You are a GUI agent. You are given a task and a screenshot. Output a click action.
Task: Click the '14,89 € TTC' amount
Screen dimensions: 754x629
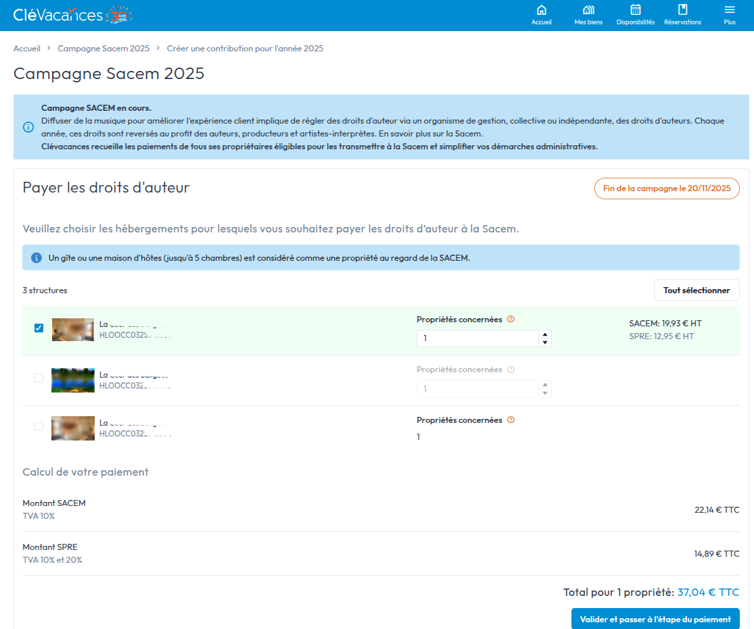pos(717,553)
